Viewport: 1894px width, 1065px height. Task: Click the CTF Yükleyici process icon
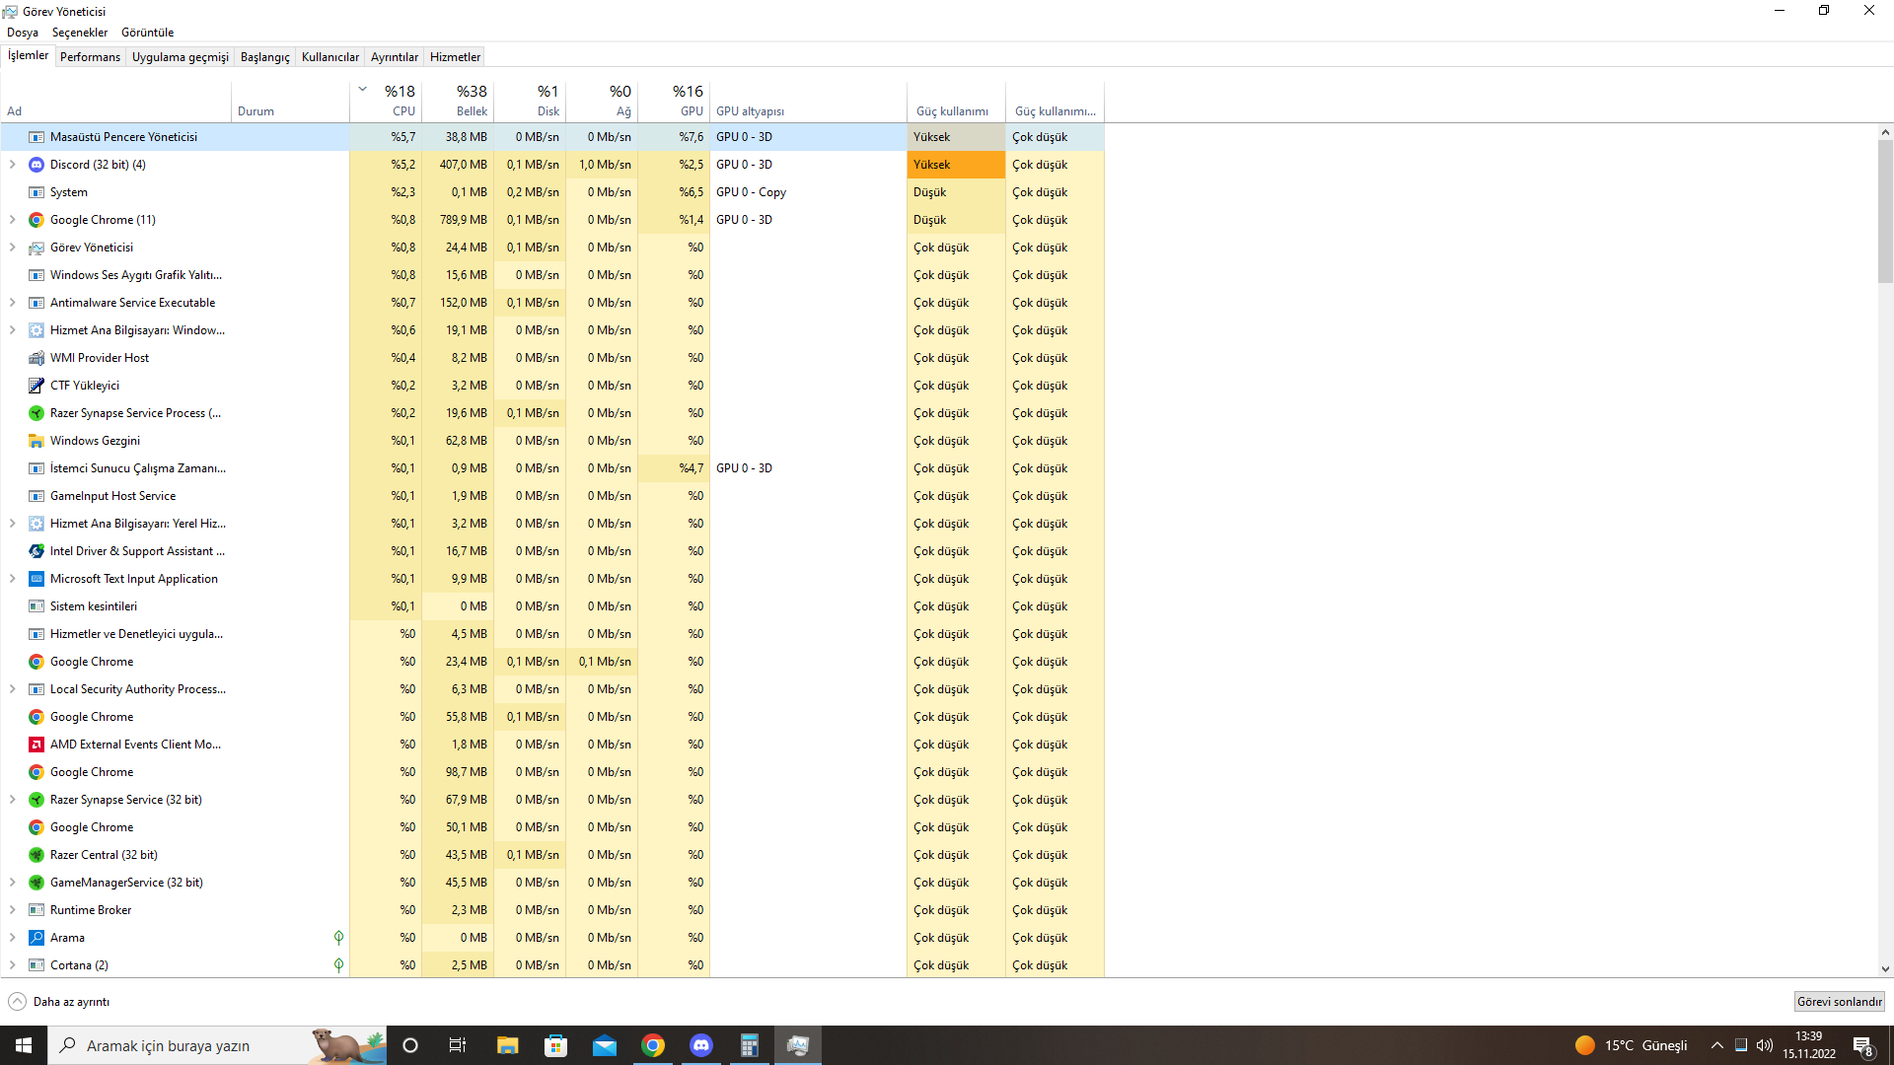coord(36,386)
